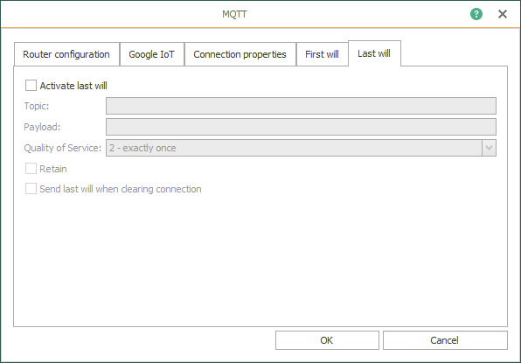The image size is (521, 363).
Task: Enable the Activate last will checkbox
Action: click(x=31, y=86)
